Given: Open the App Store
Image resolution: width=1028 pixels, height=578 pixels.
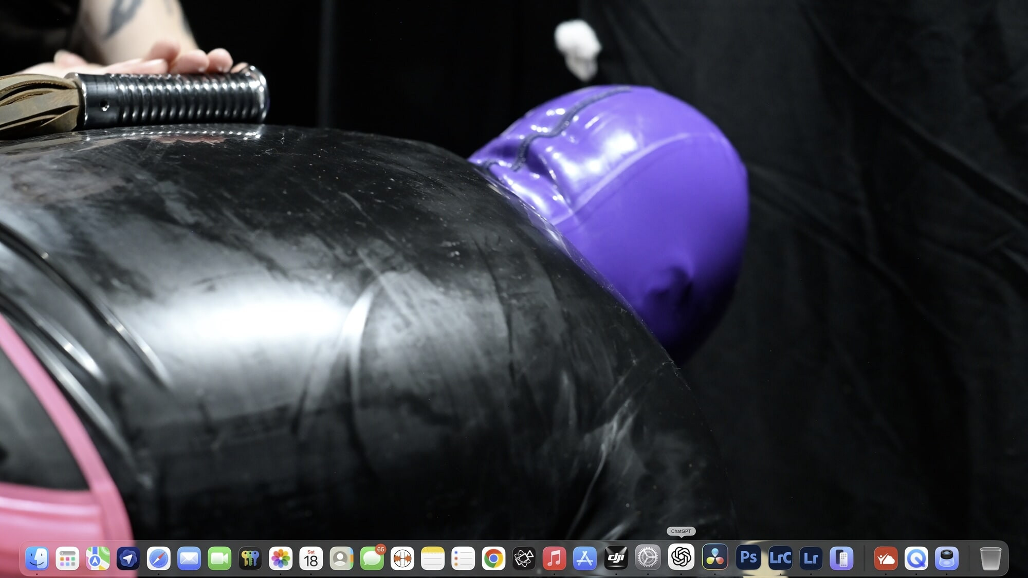Looking at the screenshot, I should 585,558.
